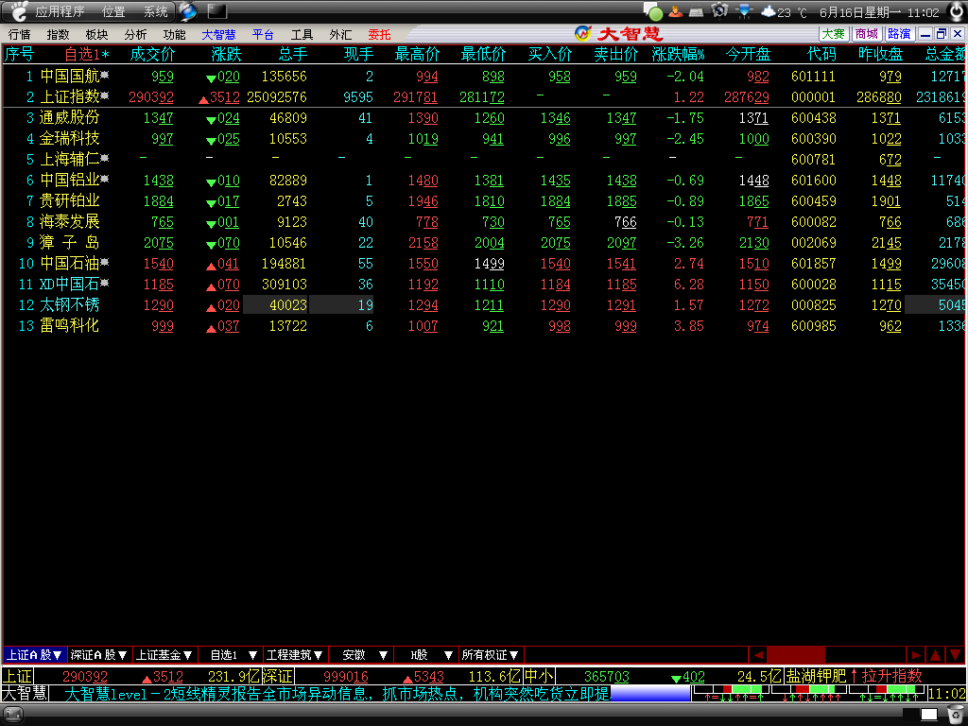Select the 上证指数 row
Screen dimensions: 968x726
click(x=484, y=97)
